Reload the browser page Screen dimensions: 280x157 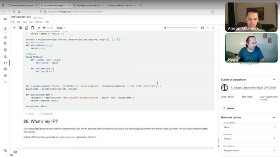click(14, 12)
